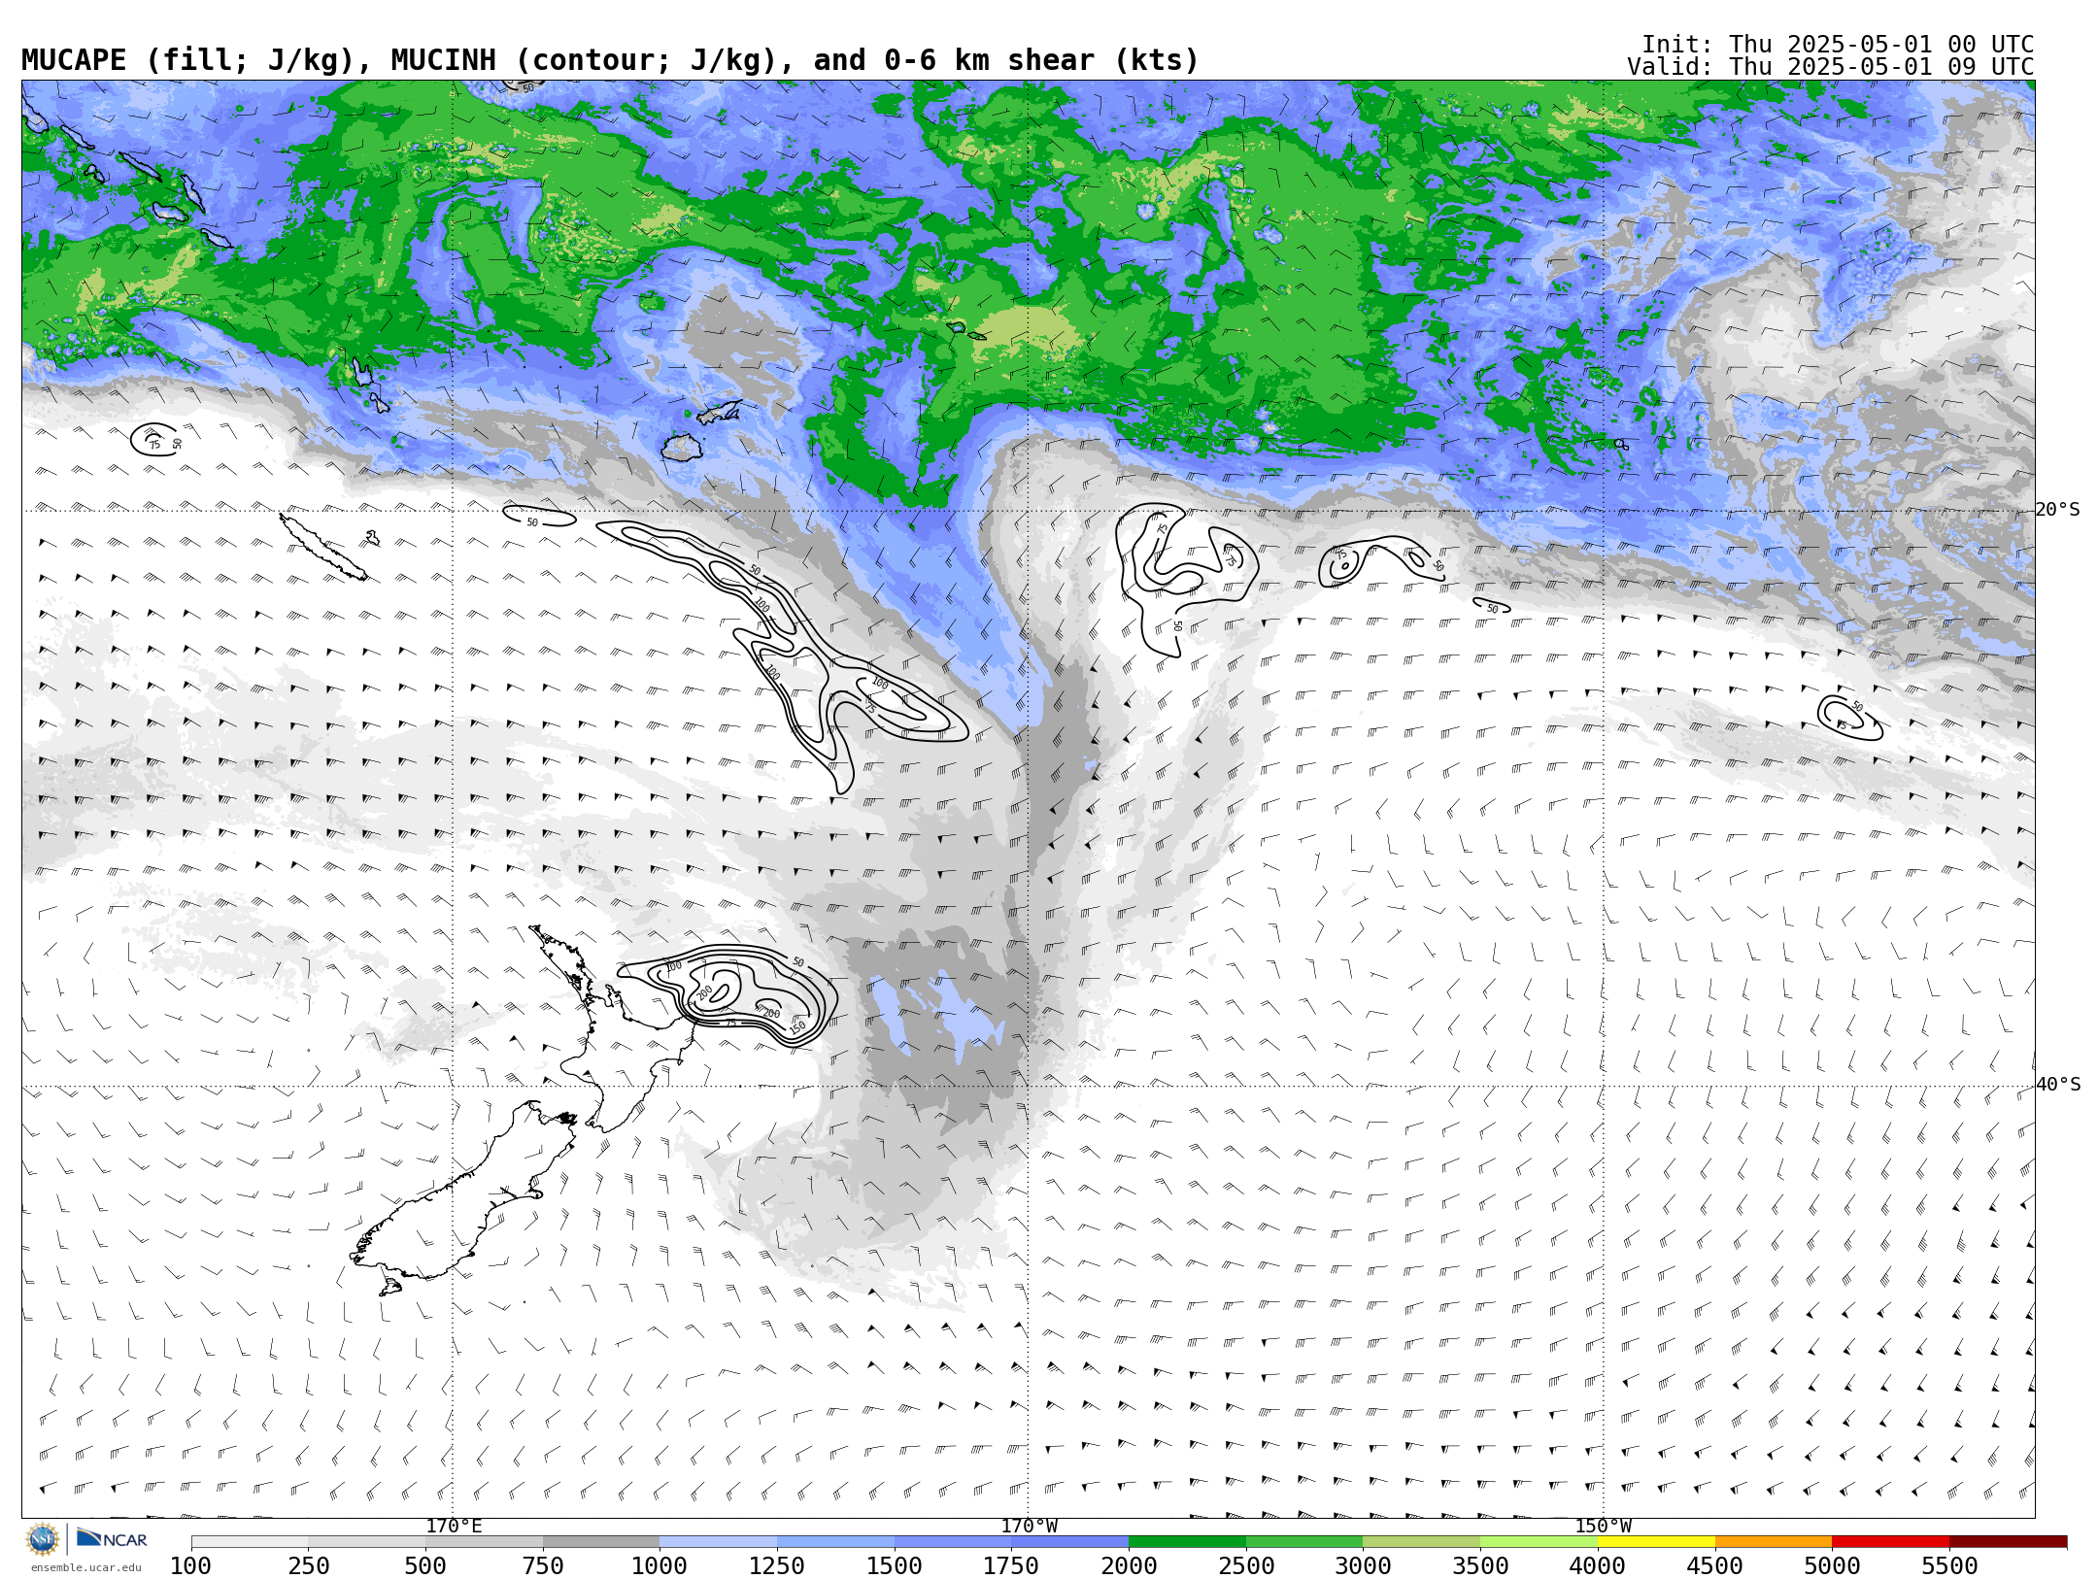The image size is (2098, 1579).
Task: Pick the 1000–1250 pale blue colorbar swatch
Action: (x=719, y=1542)
